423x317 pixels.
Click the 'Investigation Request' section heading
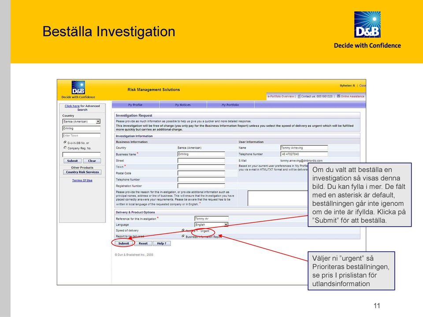(x=134, y=115)
